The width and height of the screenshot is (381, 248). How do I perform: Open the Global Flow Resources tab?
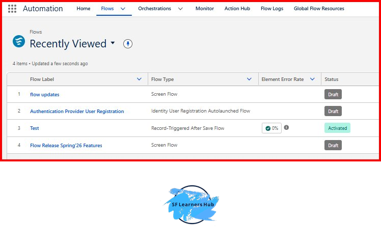click(319, 9)
